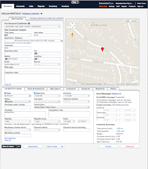Go to the Invoices top navigation tab

click(x=65, y=6)
